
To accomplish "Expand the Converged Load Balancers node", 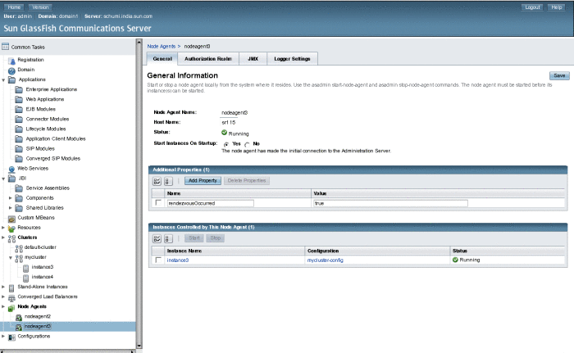I will click(x=3, y=296).
